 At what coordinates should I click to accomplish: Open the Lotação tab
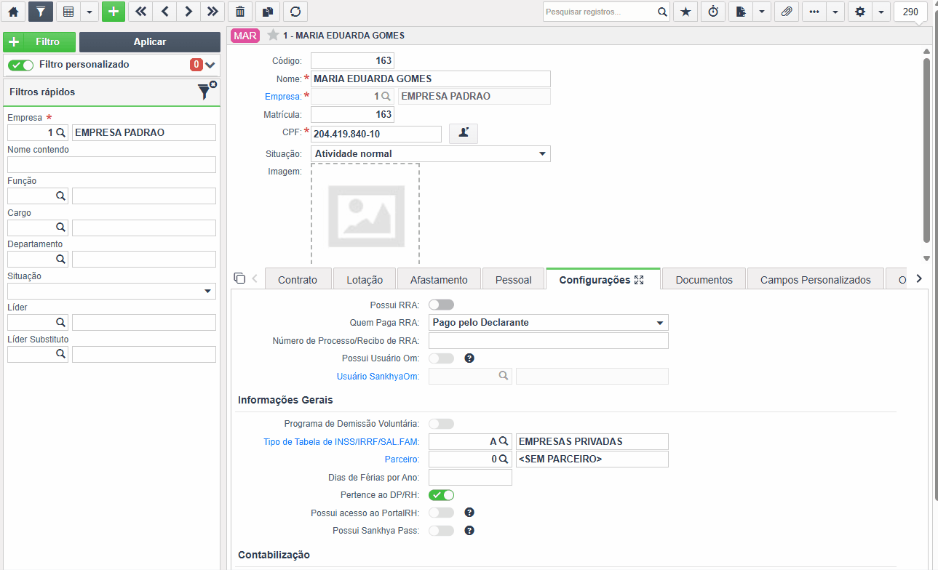coord(365,280)
